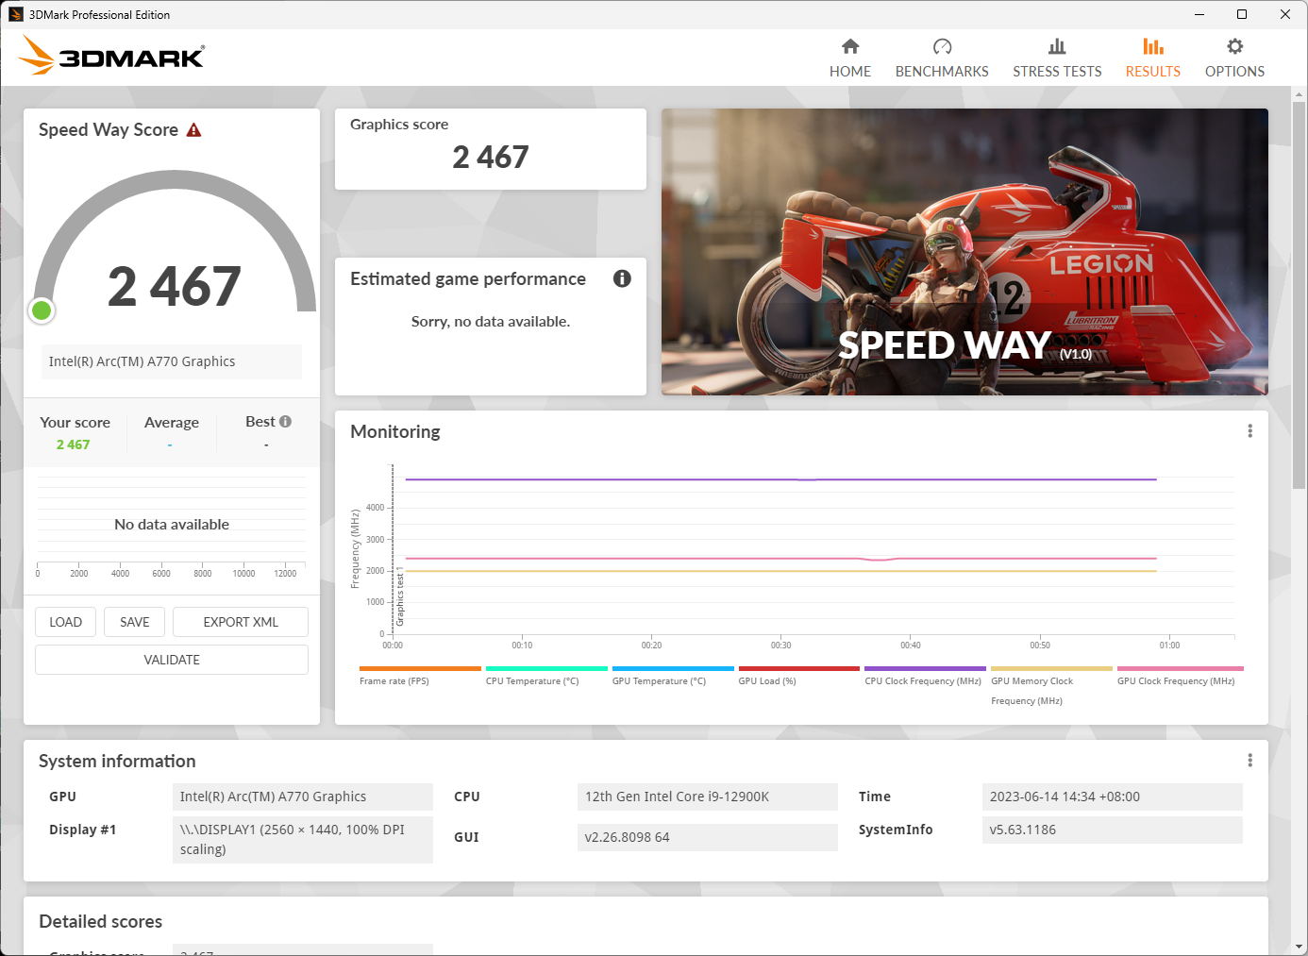Open the Monitoring three-dot menu

1250,431
